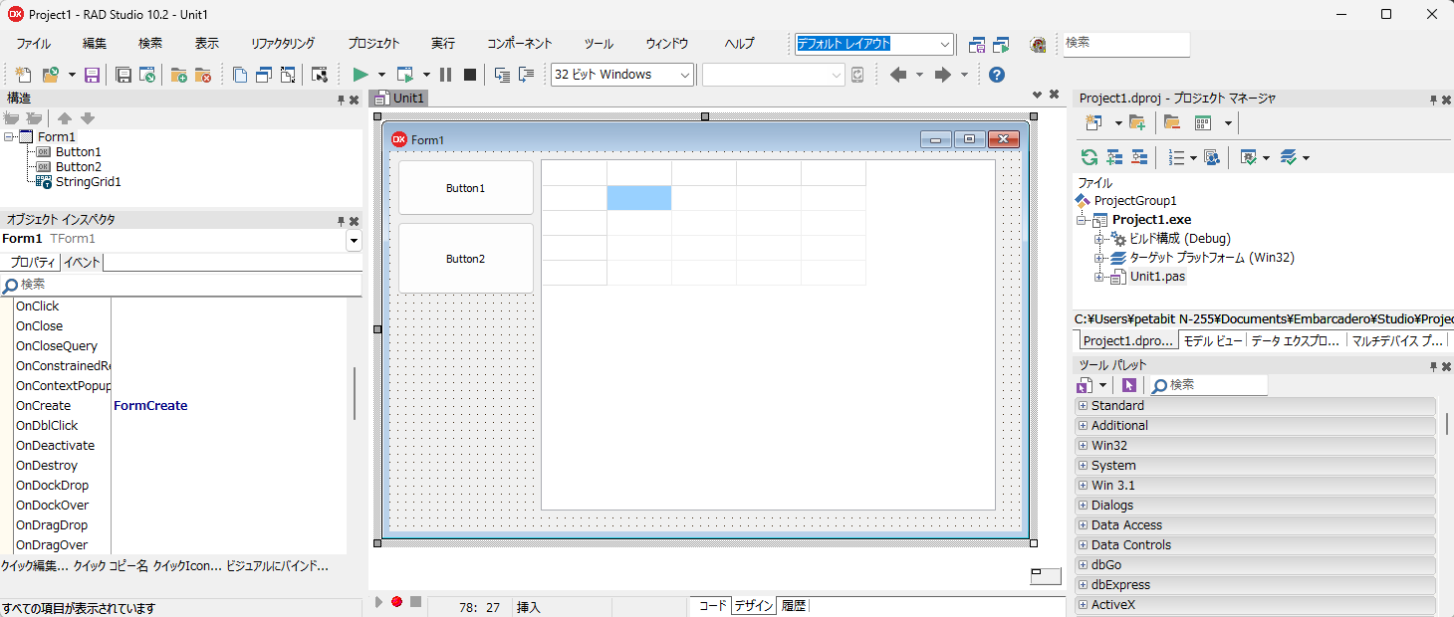Switch to the プロパティ tab

pos(30,263)
